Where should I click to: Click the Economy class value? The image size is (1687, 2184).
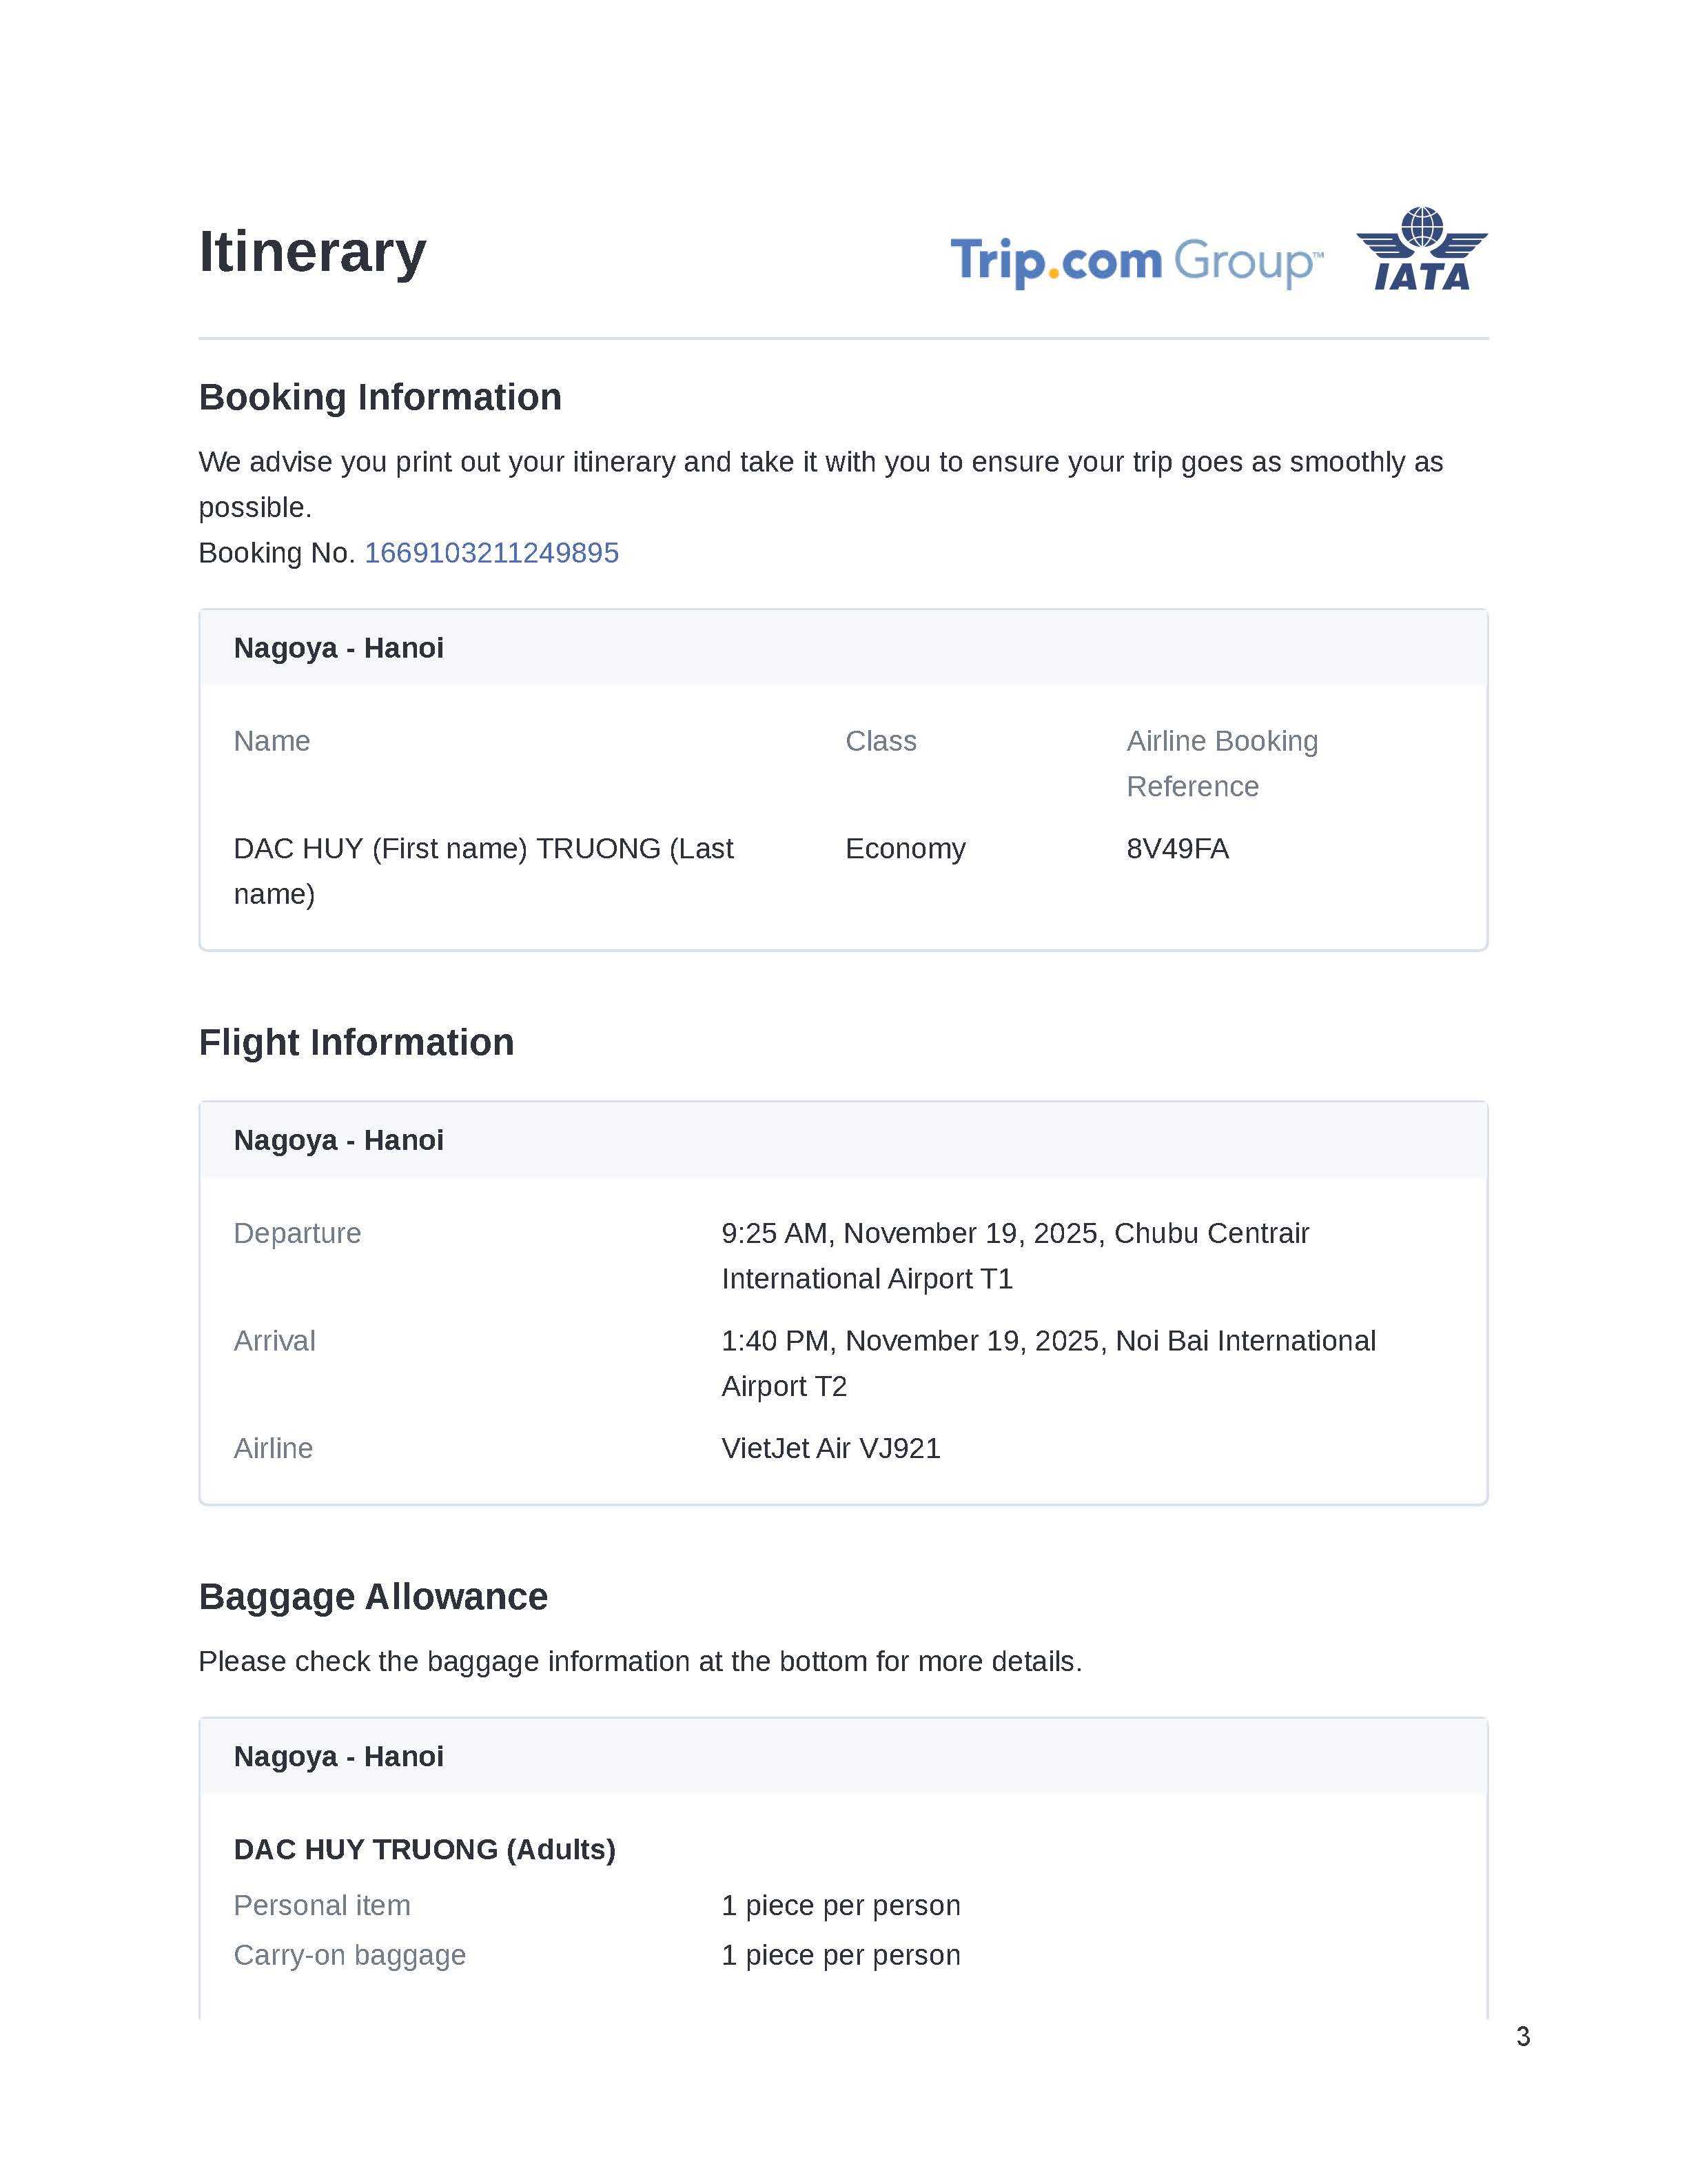[904, 849]
